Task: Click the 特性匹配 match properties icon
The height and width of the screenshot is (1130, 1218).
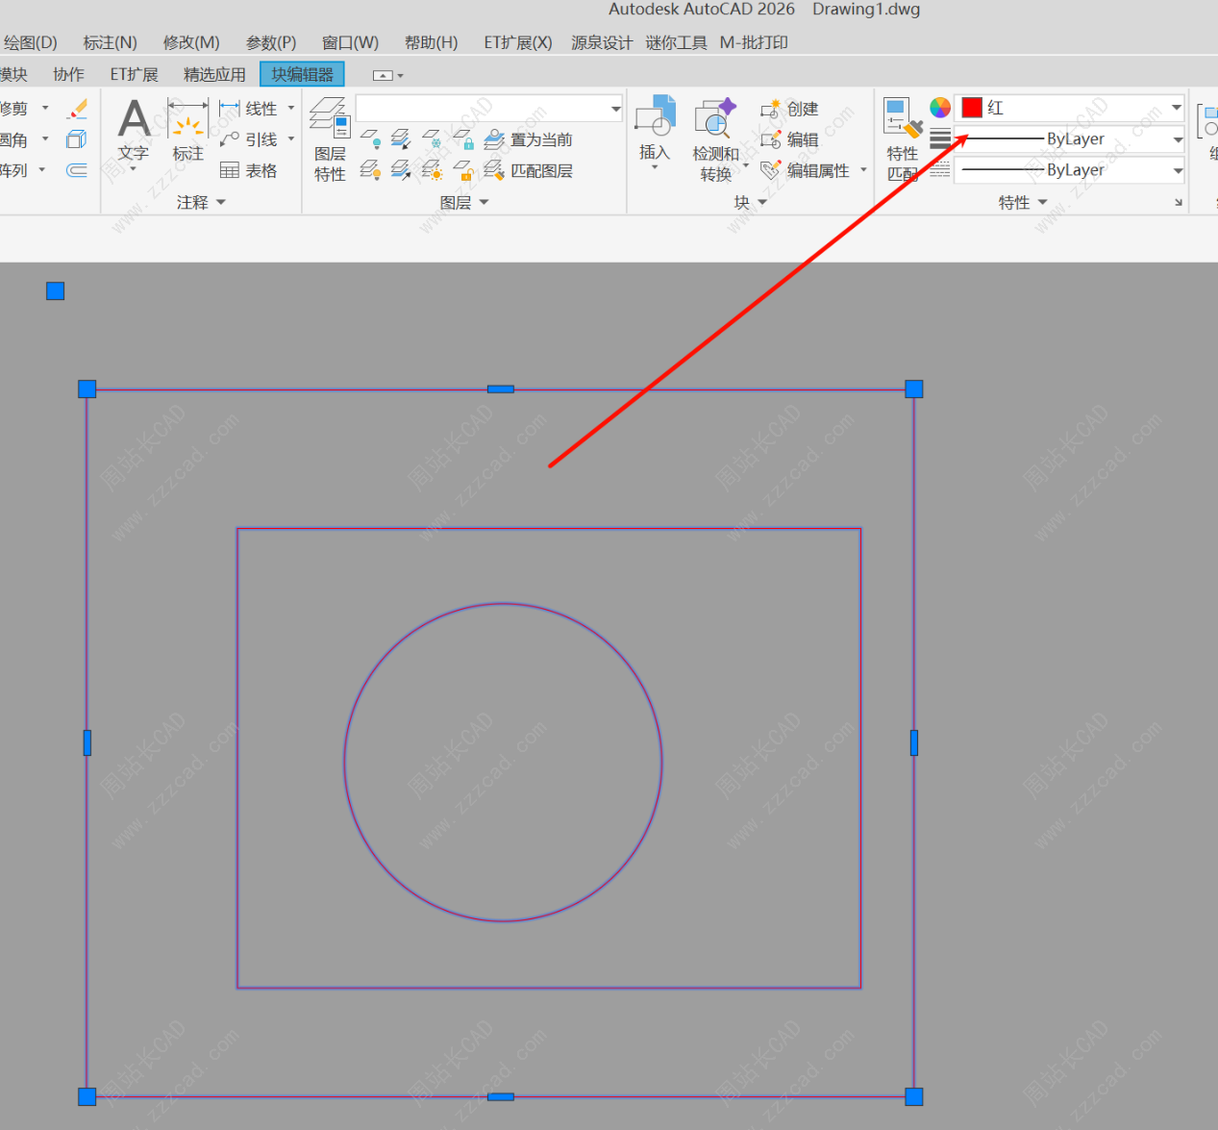Action: (902, 119)
